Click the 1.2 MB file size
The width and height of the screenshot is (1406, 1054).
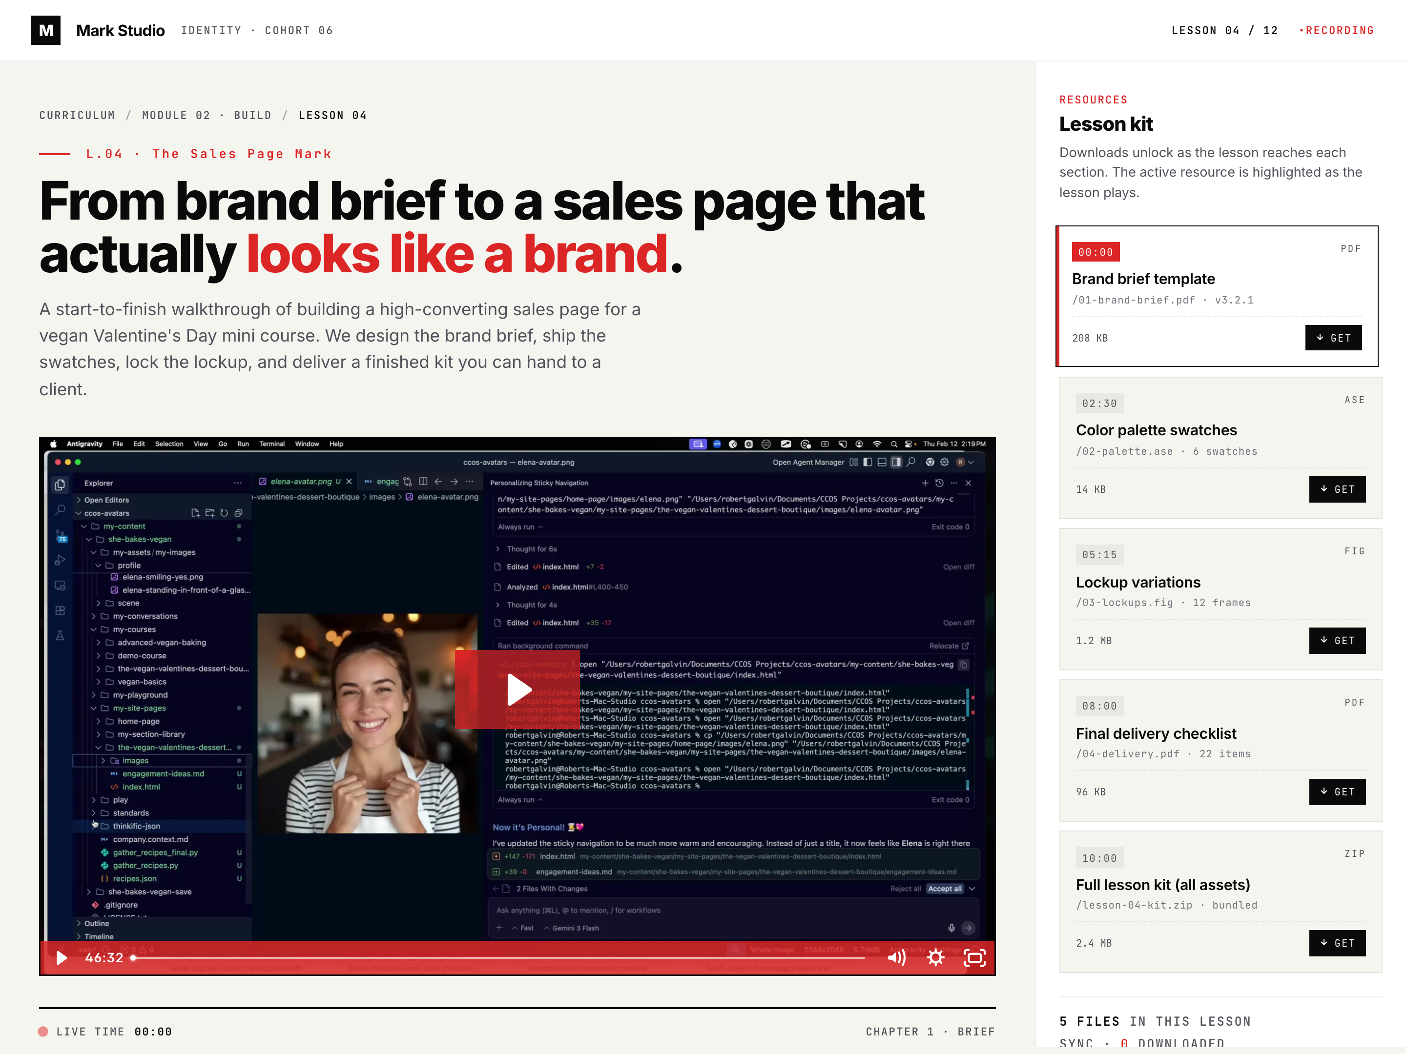coord(1094,640)
